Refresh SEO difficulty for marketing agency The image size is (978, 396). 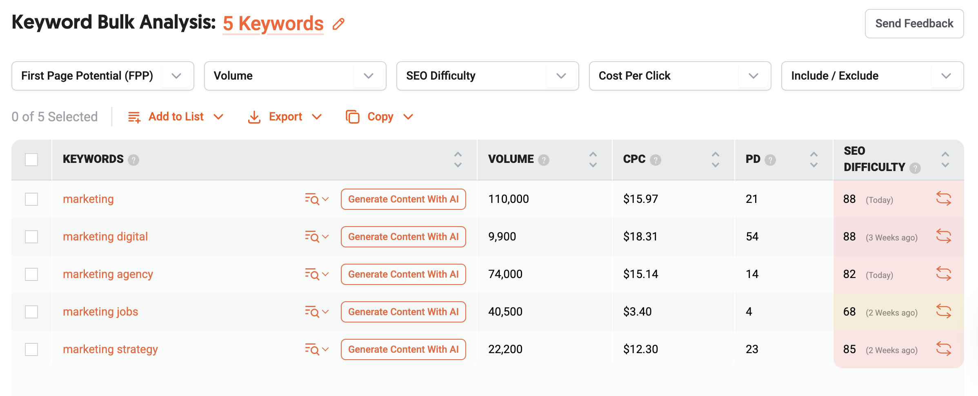tap(943, 274)
